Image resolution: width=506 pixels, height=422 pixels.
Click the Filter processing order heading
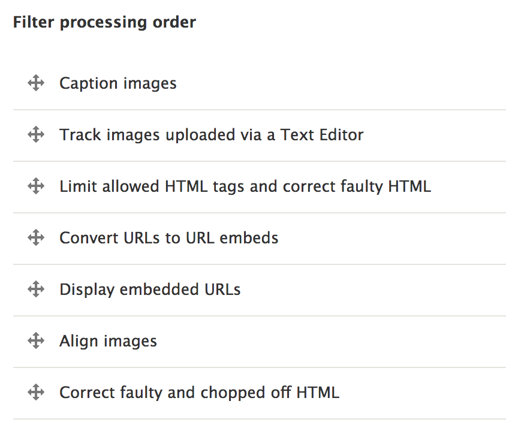click(104, 23)
